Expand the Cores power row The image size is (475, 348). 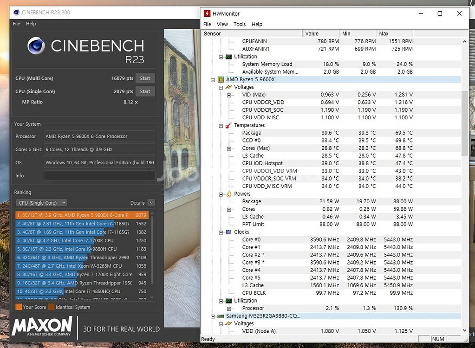[x=229, y=209]
